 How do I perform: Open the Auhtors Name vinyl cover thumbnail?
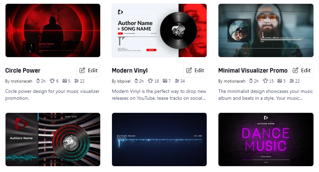click(53, 140)
